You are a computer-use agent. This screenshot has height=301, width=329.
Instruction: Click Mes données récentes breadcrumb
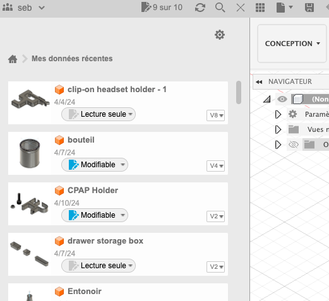72,59
